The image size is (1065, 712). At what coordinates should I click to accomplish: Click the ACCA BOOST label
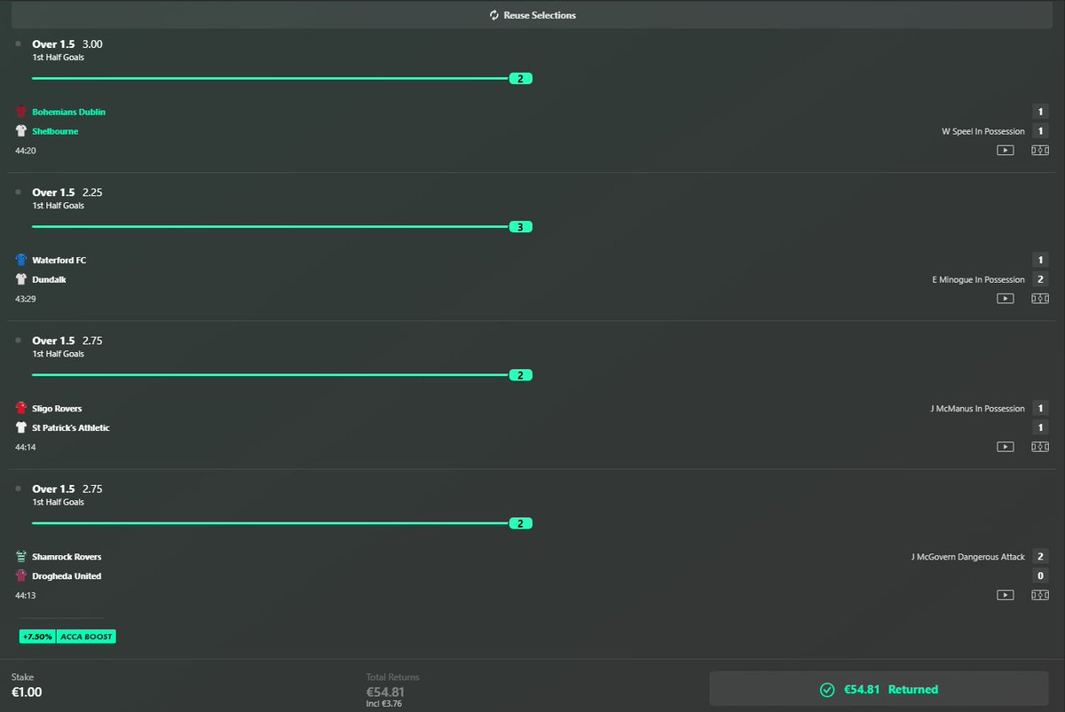click(x=86, y=637)
